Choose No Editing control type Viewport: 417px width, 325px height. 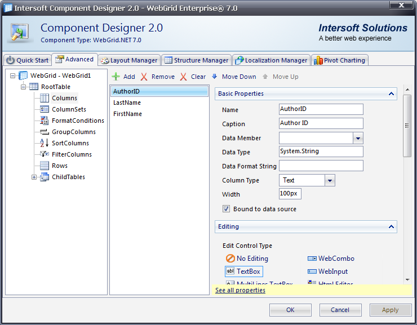[x=230, y=259]
